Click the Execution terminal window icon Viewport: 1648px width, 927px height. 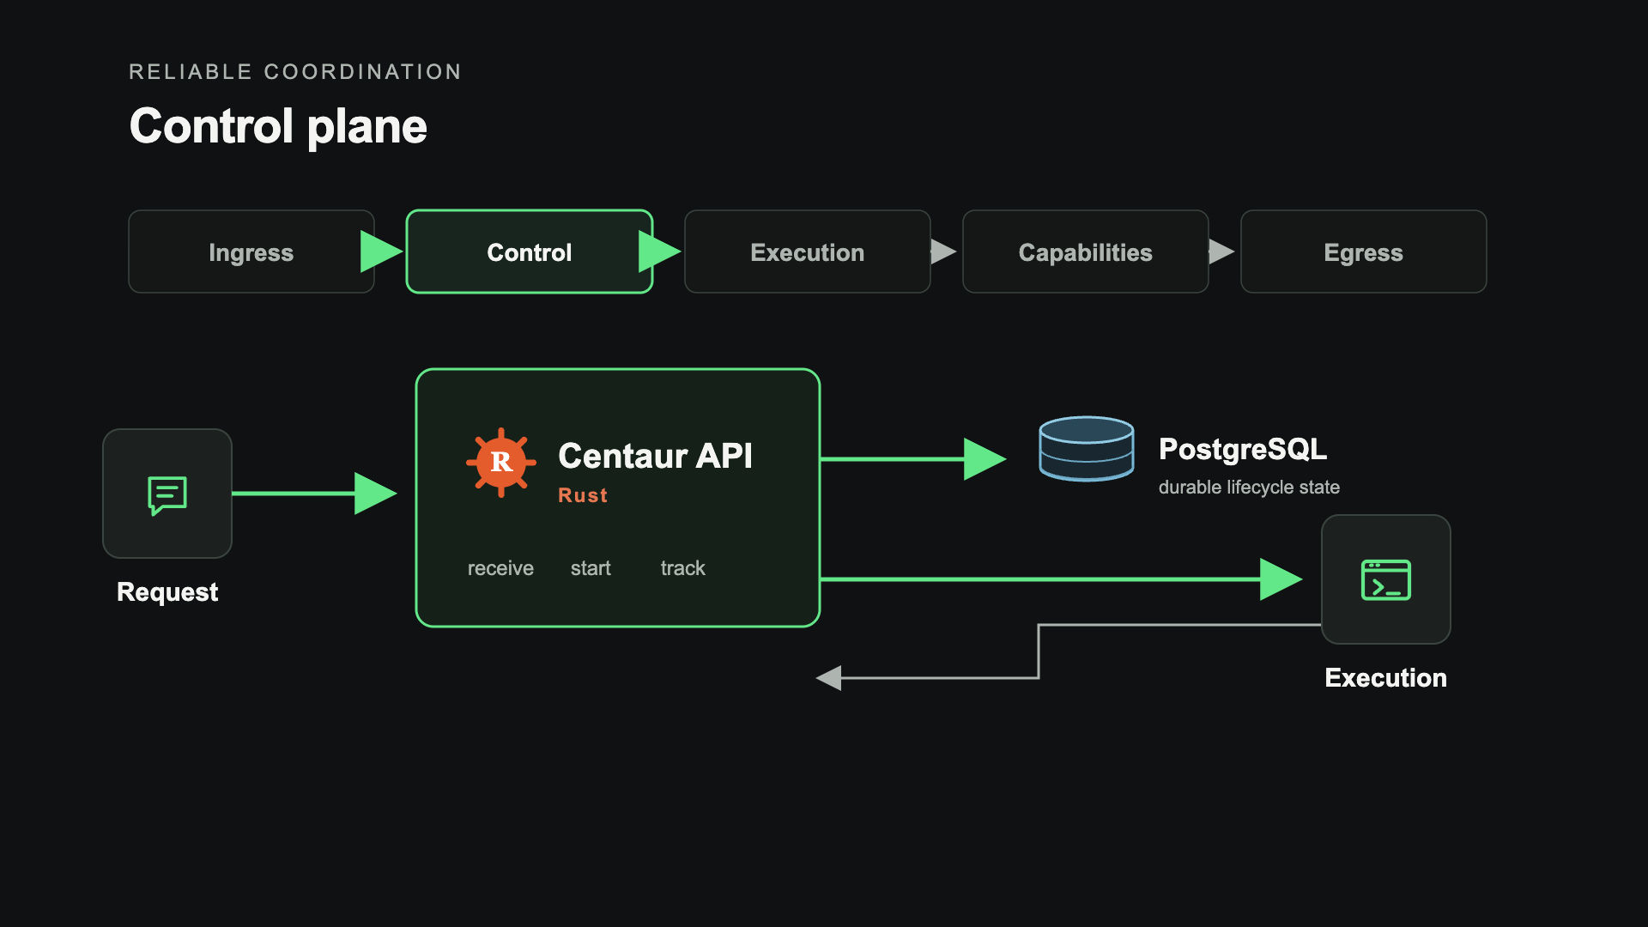pos(1386,579)
